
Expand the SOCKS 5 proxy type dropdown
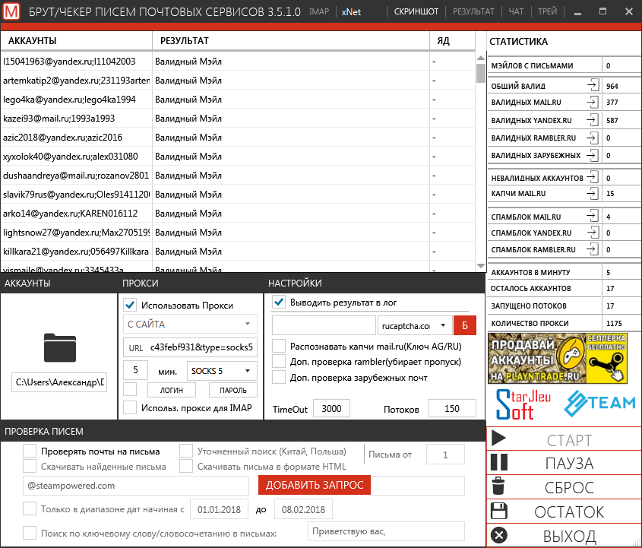(x=220, y=371)
